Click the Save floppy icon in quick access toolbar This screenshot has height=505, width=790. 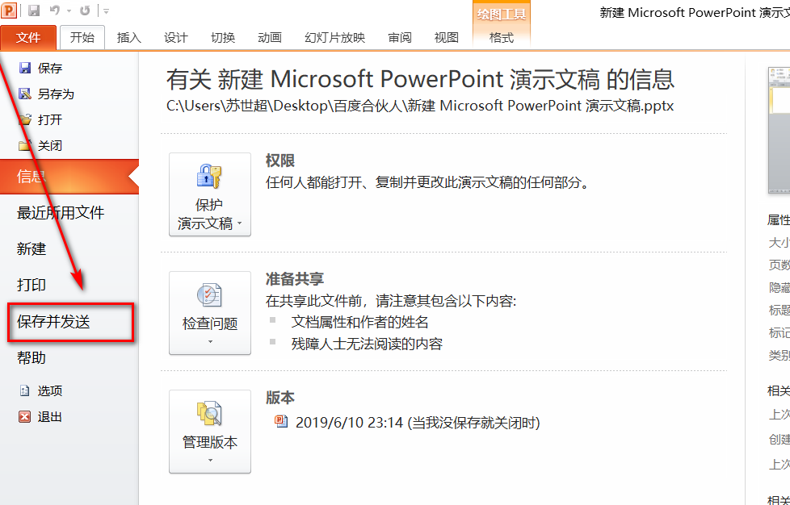[34, 10]
